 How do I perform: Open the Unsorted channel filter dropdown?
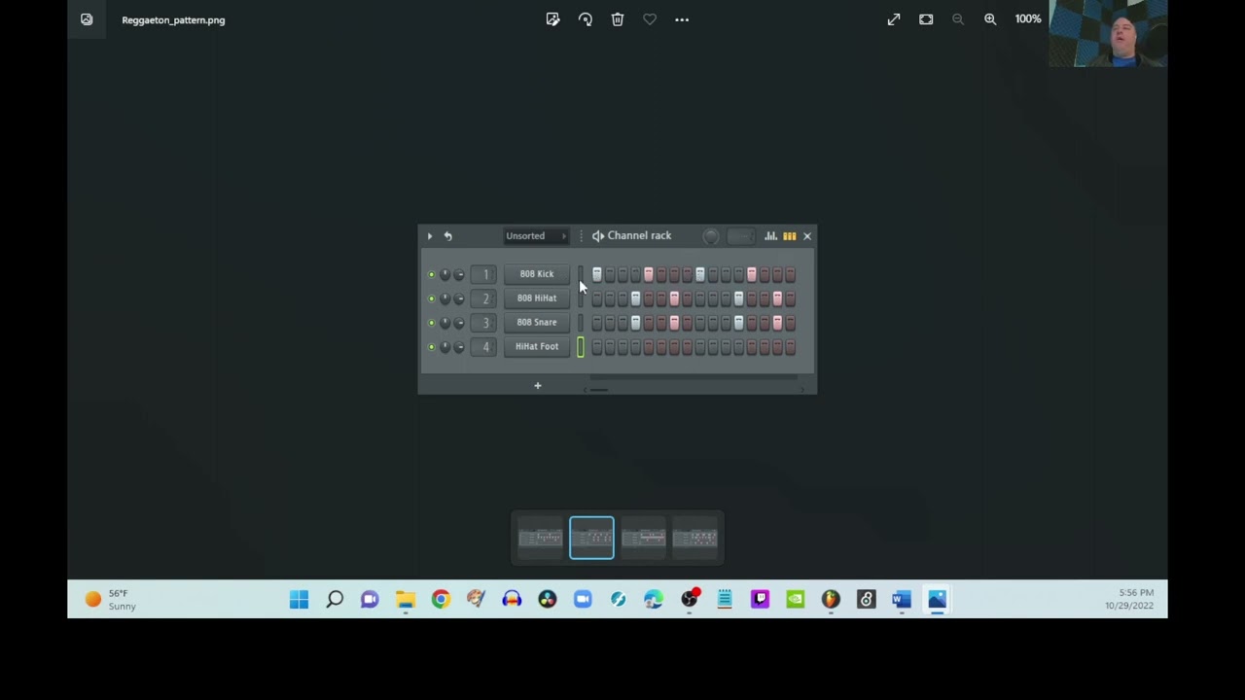(536, 236)
